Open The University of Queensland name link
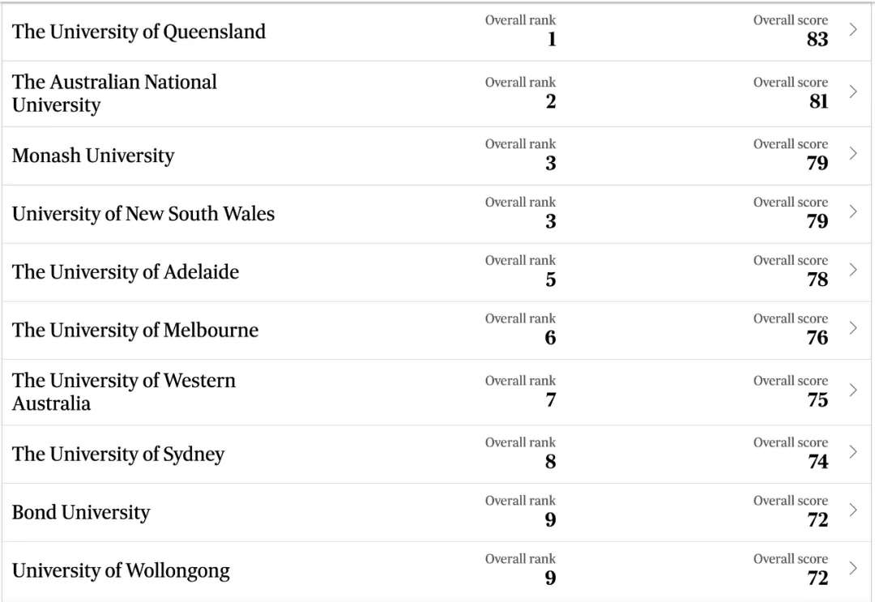 tap(139, 32)
